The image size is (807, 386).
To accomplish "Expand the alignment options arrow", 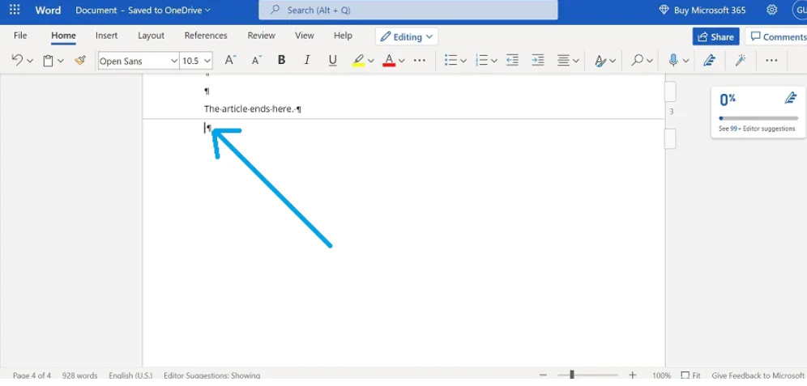I will [x=576, y=61].
